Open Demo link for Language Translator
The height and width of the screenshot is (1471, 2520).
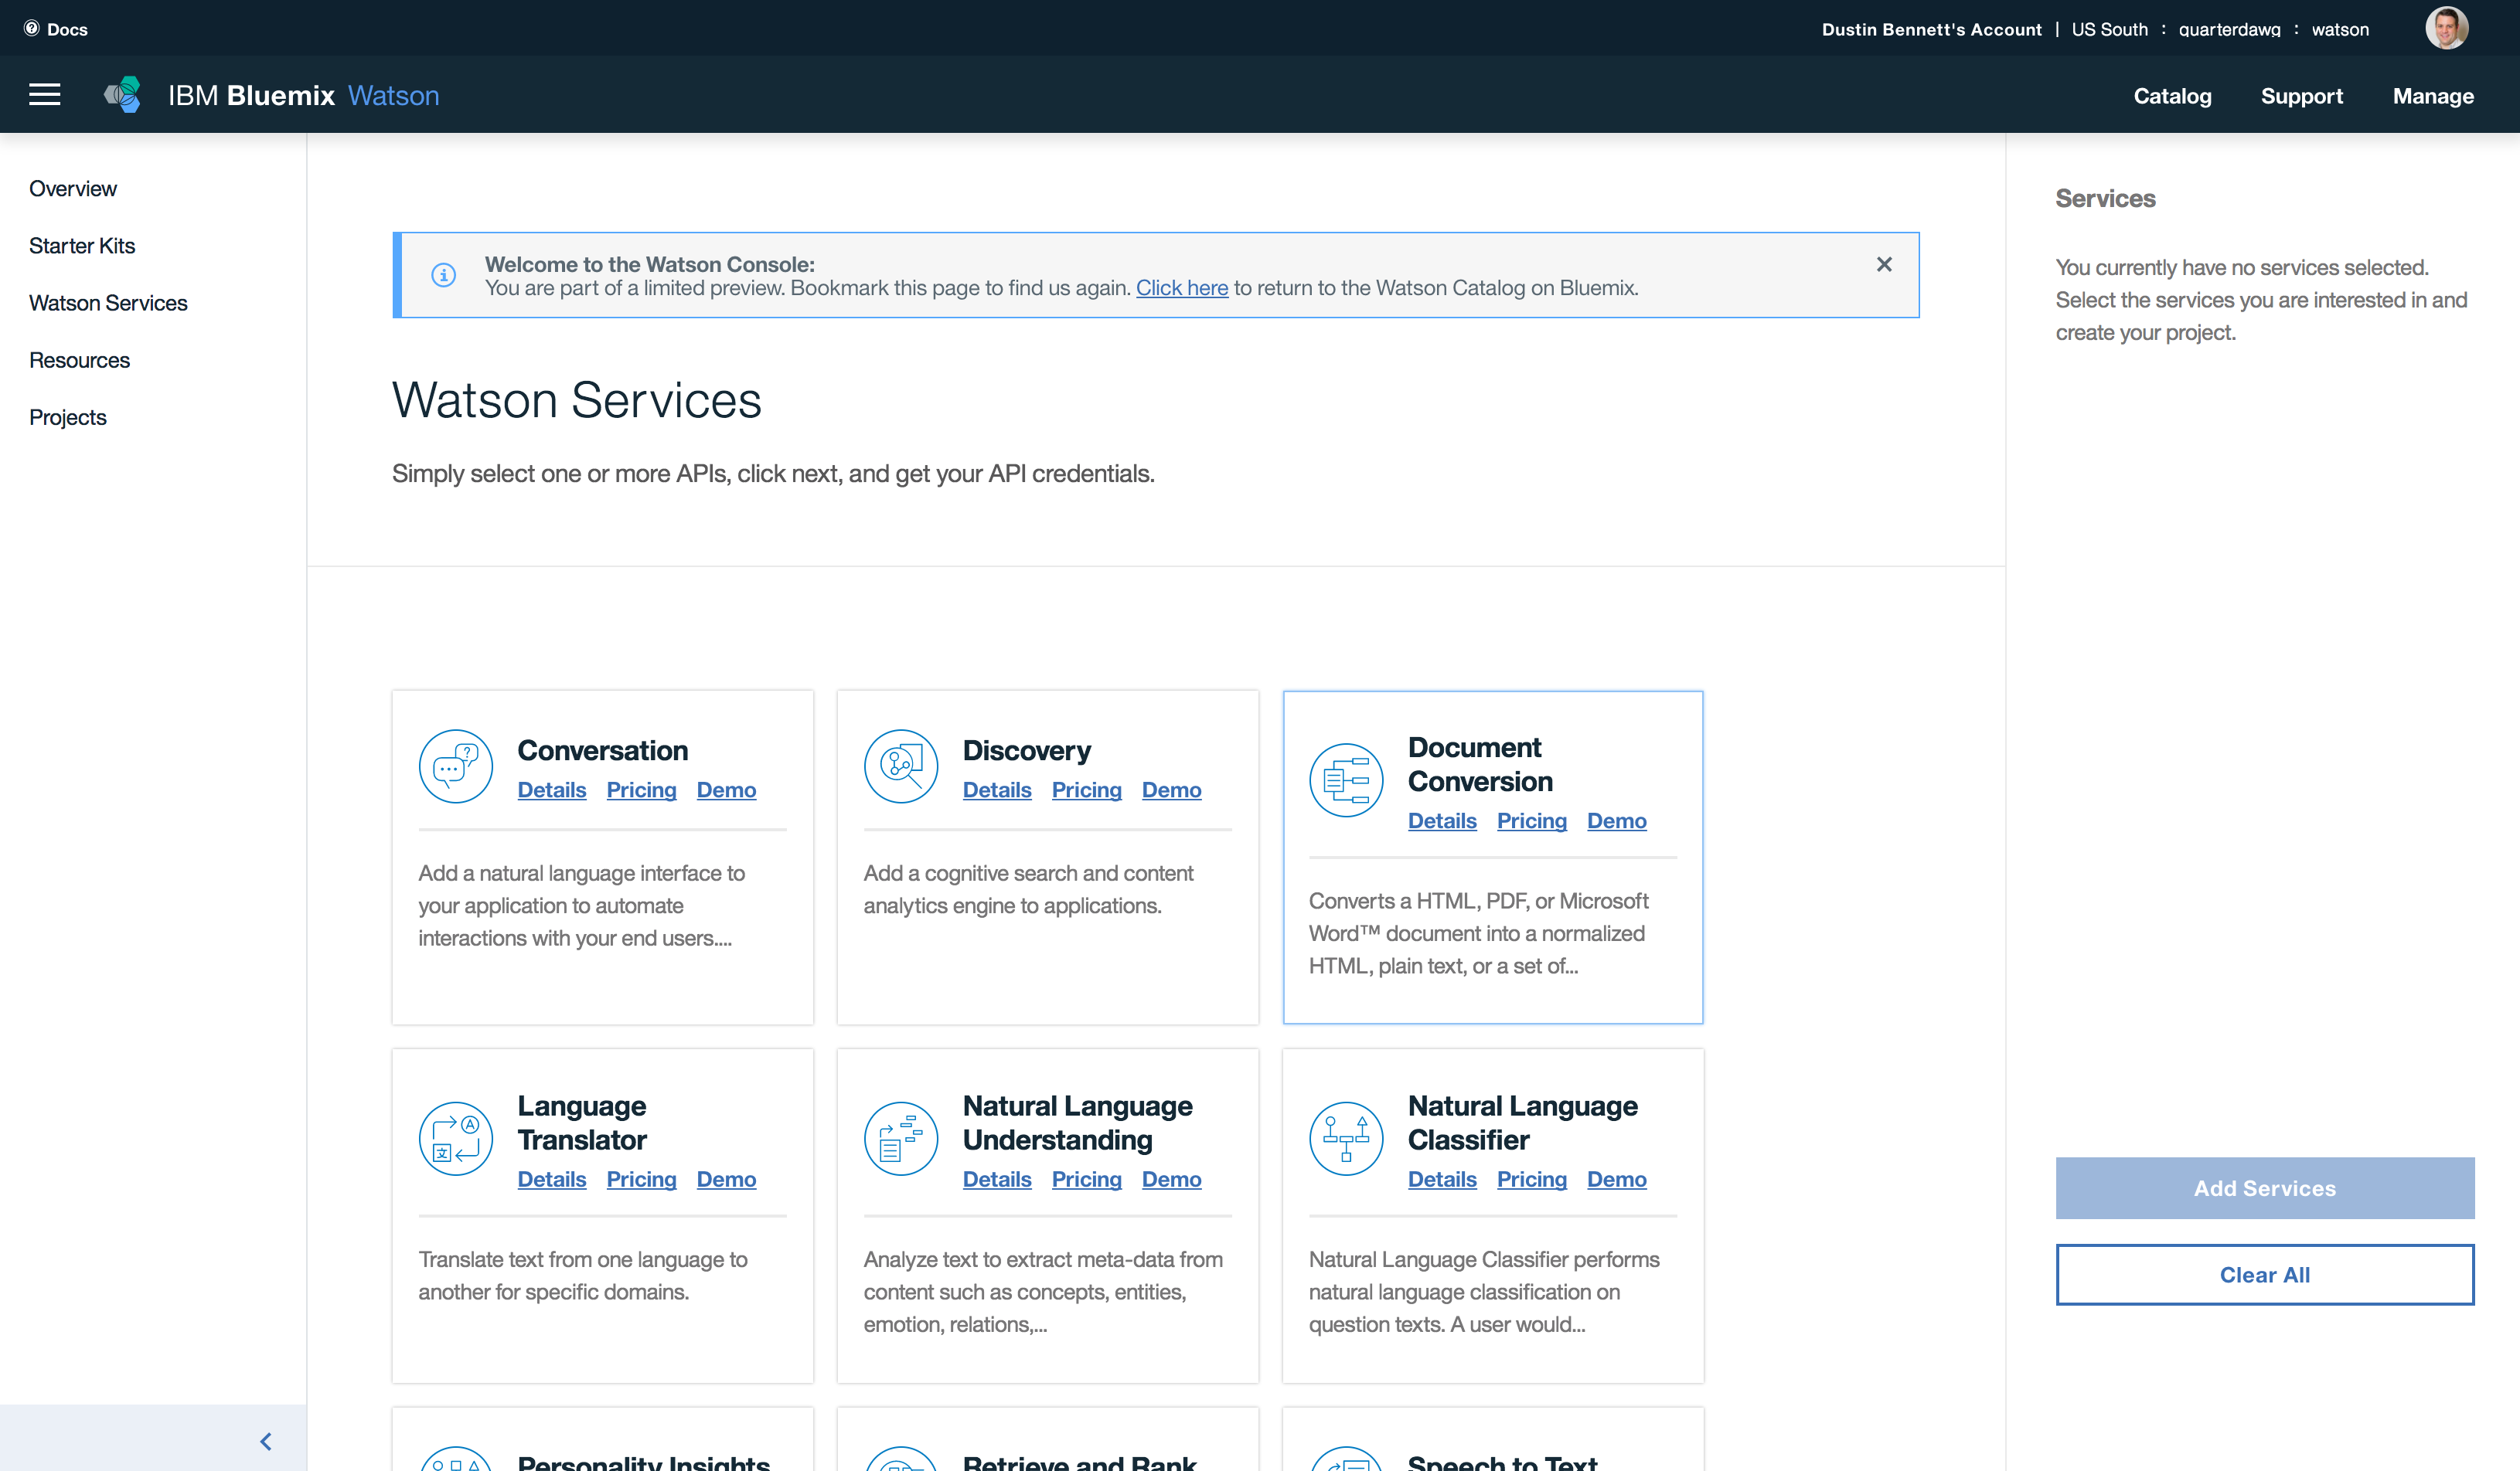[x=726, y=1179]
